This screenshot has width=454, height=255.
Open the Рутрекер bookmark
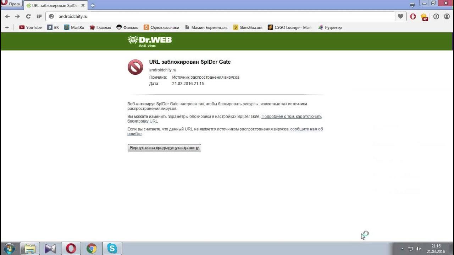(x=330, y=27)
